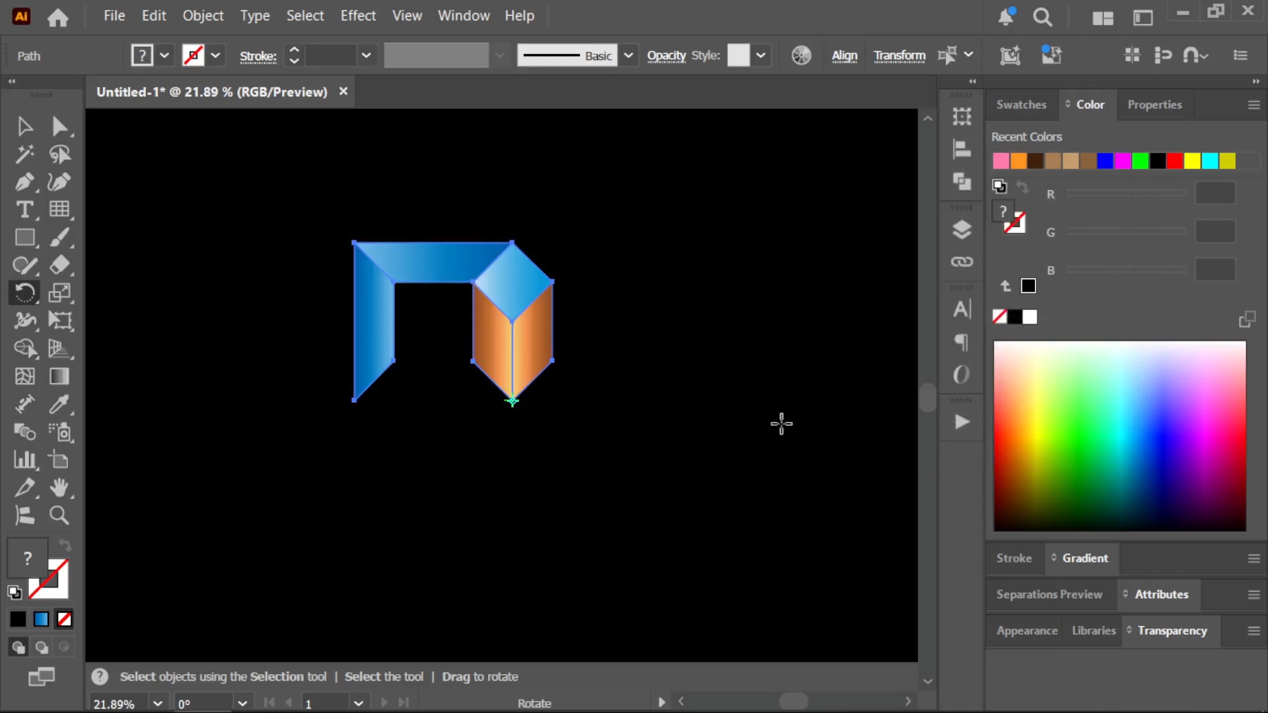The height and width of the screenshot is (713, 1268).
Task: Click the Align link in control bar
Action: tap(844, 56)
